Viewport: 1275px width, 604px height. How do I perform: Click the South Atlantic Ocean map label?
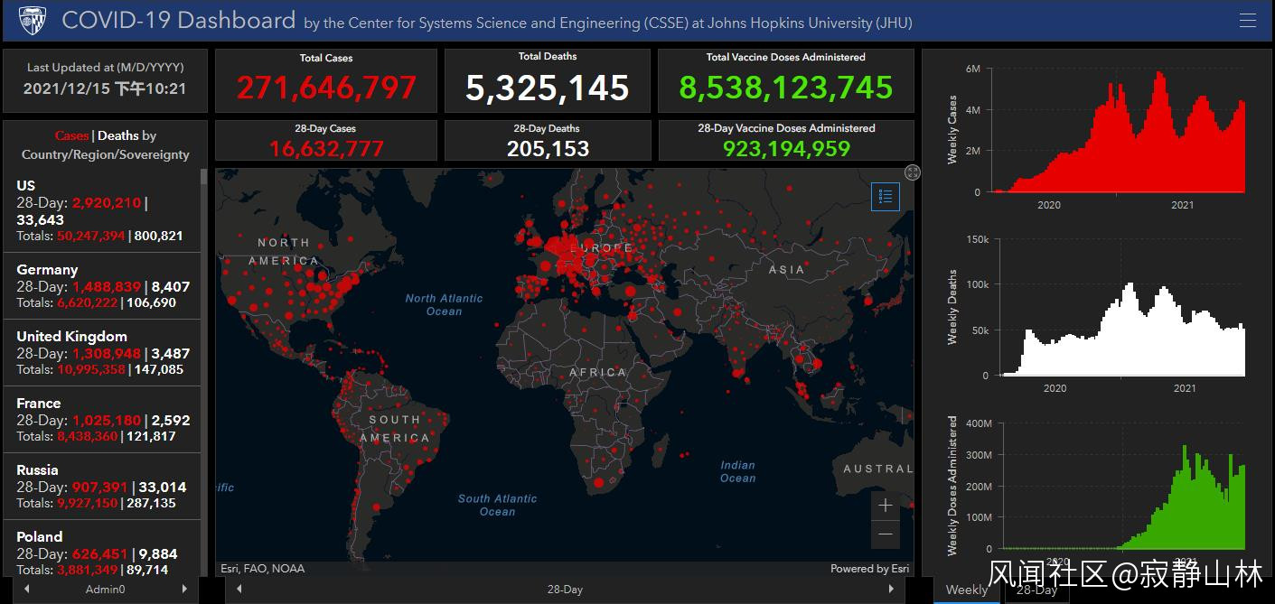[x=497, y=505]
